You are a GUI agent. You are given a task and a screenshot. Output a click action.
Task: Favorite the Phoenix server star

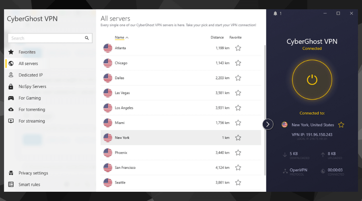(x=238, y=152)
